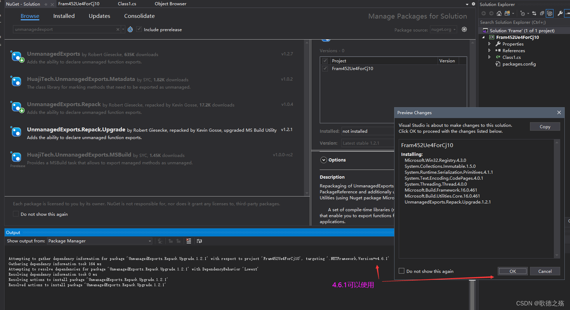
Task: Toggle Include prerelease checkbox
Action: click(x=139, y=29)
